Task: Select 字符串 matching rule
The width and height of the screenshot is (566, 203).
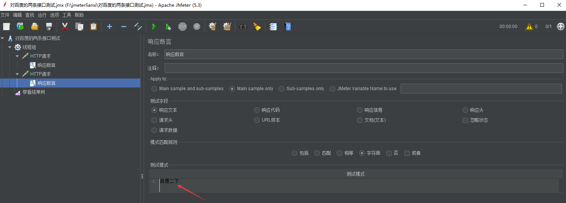Action: pyautogui.click(x=370, y=153)
